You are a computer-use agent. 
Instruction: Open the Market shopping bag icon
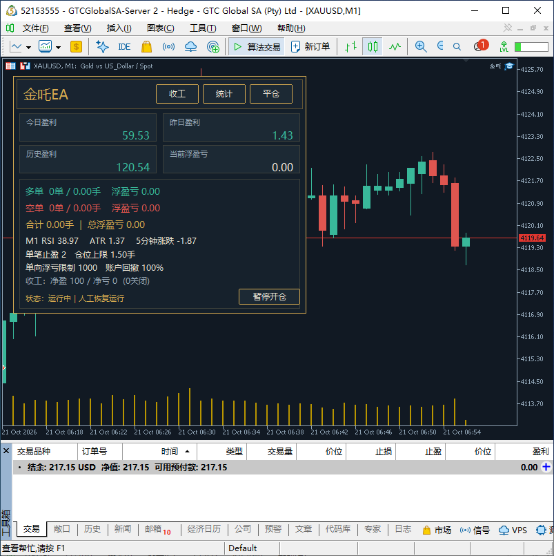(146, 47)
